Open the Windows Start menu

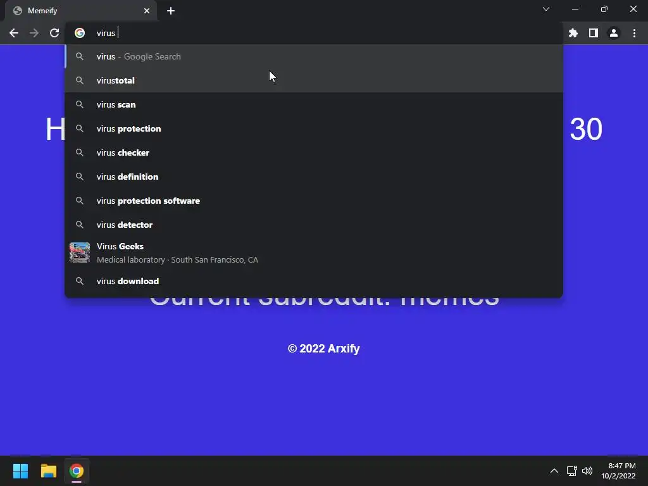click(x=20, y=471)
